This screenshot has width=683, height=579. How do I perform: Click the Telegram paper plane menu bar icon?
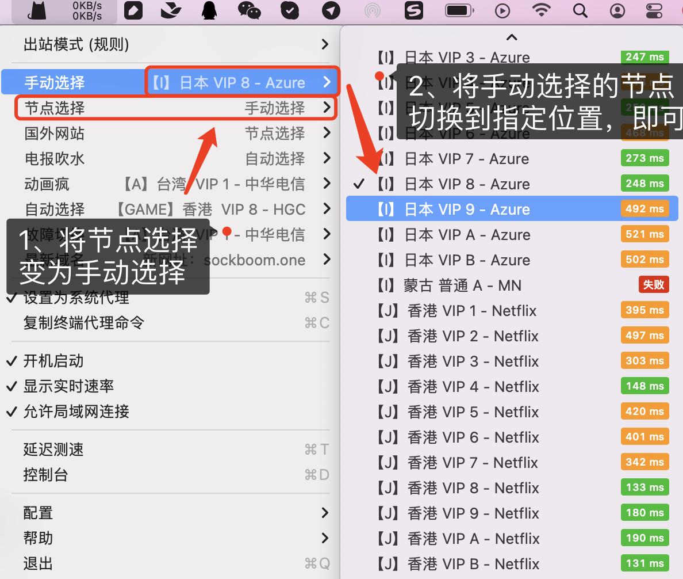[331, 10]
